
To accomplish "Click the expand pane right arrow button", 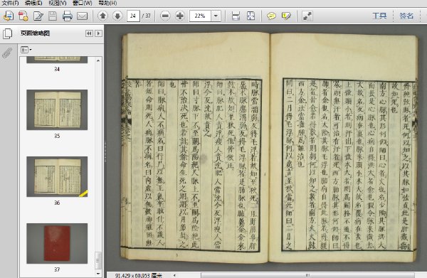I will (99, 33).
